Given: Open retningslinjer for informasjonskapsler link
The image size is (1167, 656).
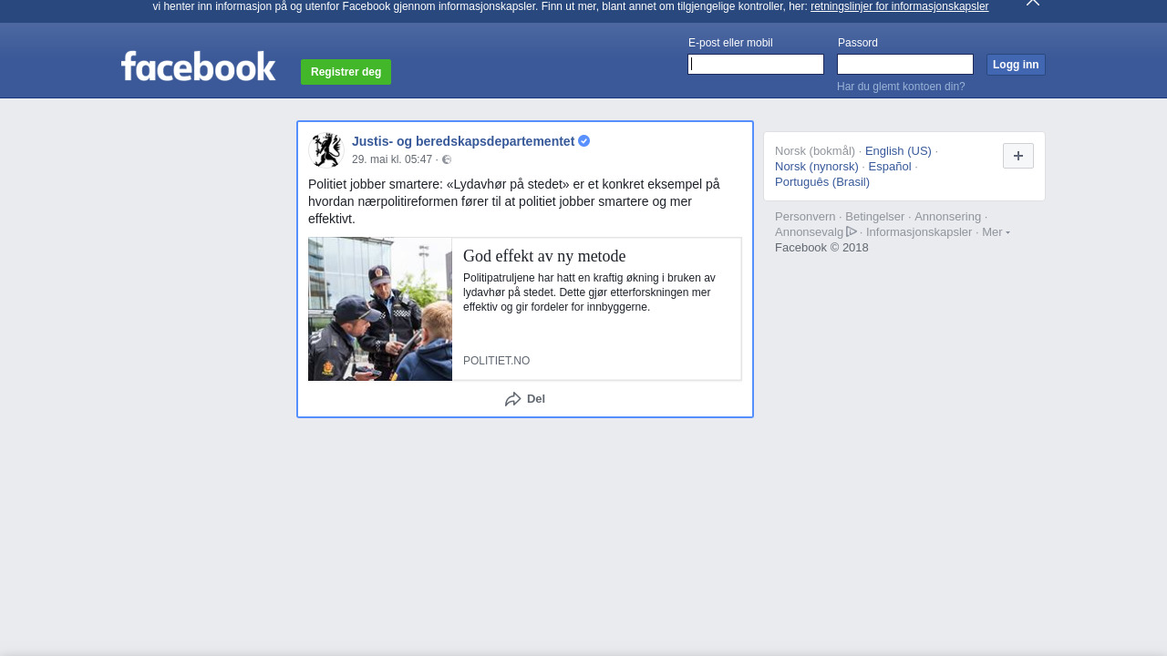Looking at the screenshot, I should pyautogui.click(x=899, y=6).
